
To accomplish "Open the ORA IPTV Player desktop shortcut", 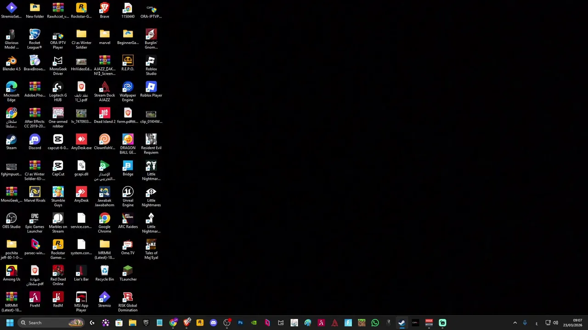I will (58, 39).
